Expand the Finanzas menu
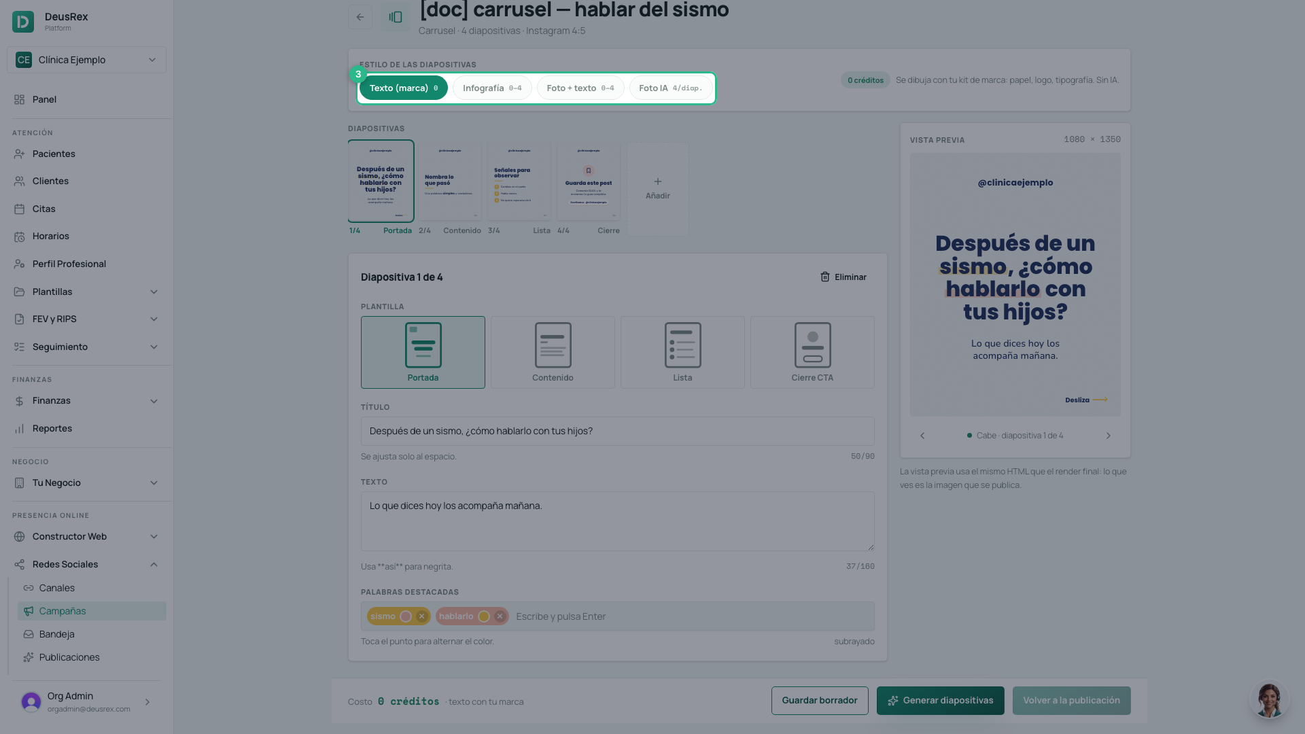 (86, 400)
